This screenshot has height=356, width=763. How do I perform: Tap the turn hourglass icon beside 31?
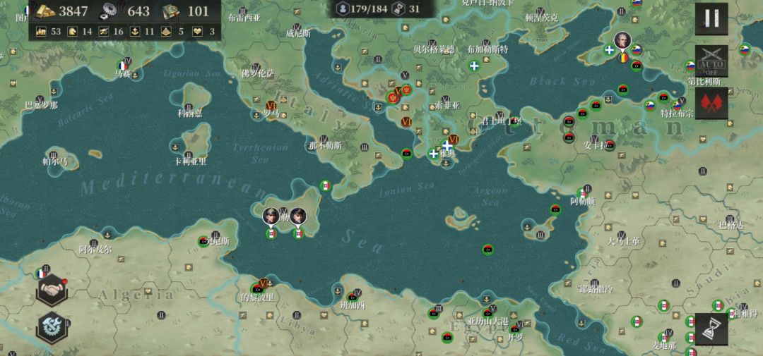(398, 9)
